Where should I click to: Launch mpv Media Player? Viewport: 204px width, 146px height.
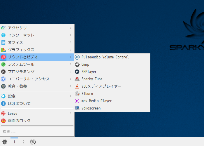pyautogui.click(x=112, y=101)
